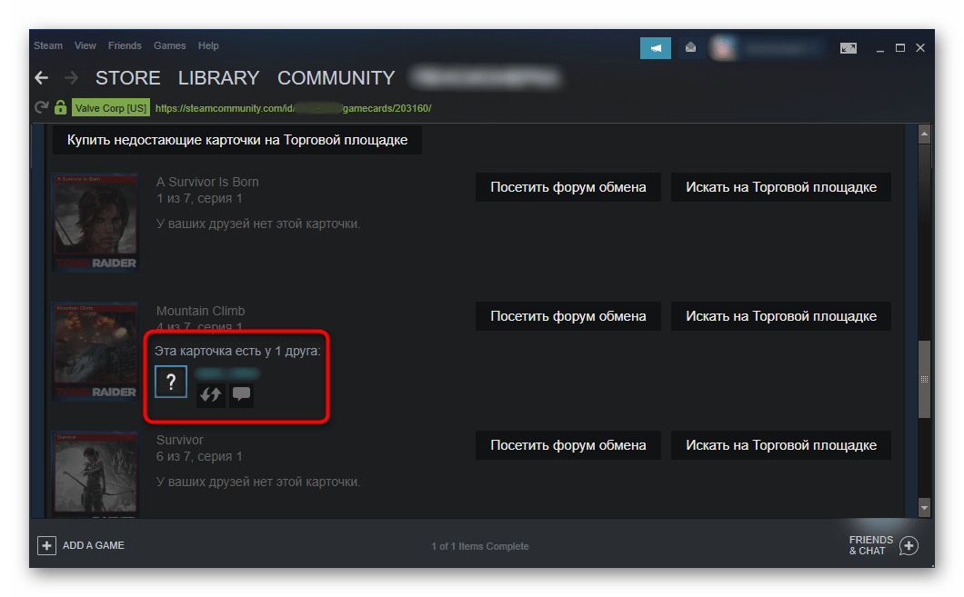This screenshot has width=964, height=597.
Task: Click the blurred friend name link
Action: [227, 373]
